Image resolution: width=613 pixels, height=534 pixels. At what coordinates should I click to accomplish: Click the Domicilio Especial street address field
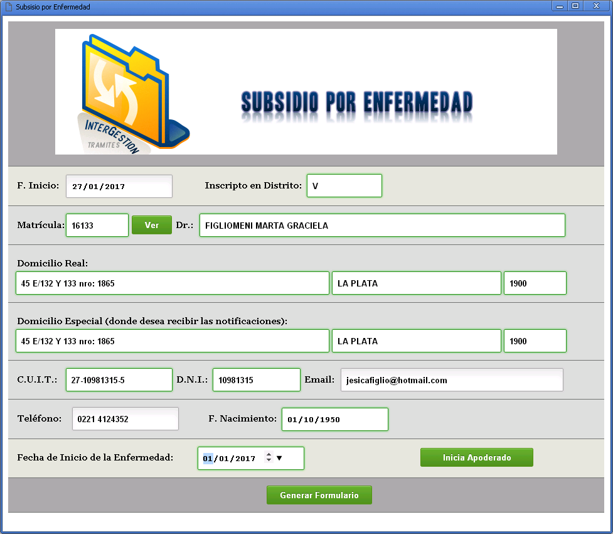click(x=173, y=341)
